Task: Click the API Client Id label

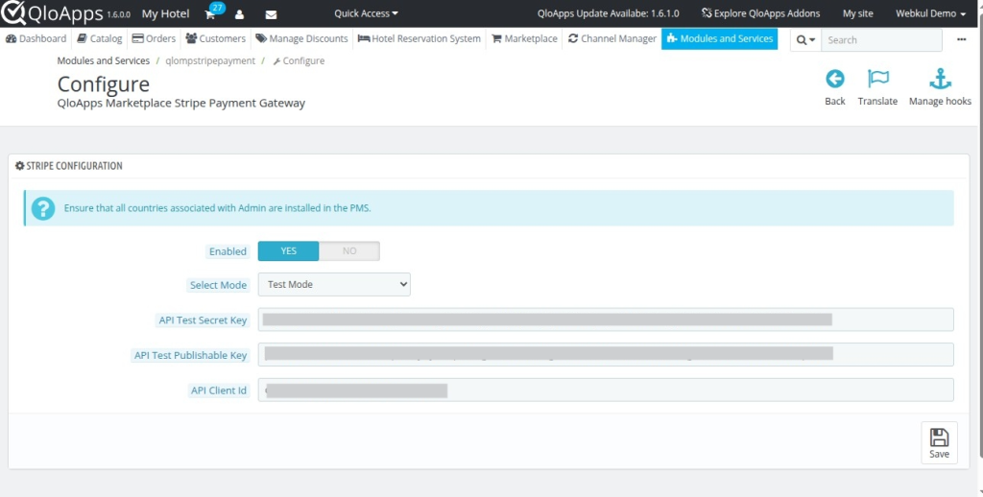Action: (x=219, y=390)
